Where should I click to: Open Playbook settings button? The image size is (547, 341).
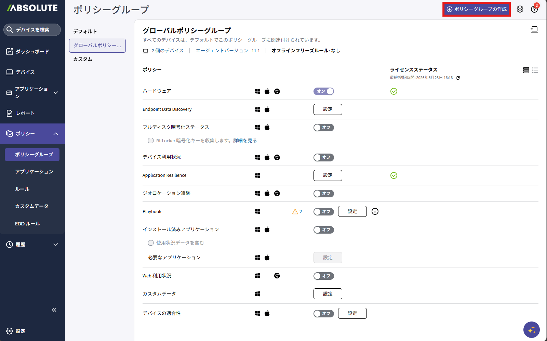pyautogui.click(x=352, y=211)
